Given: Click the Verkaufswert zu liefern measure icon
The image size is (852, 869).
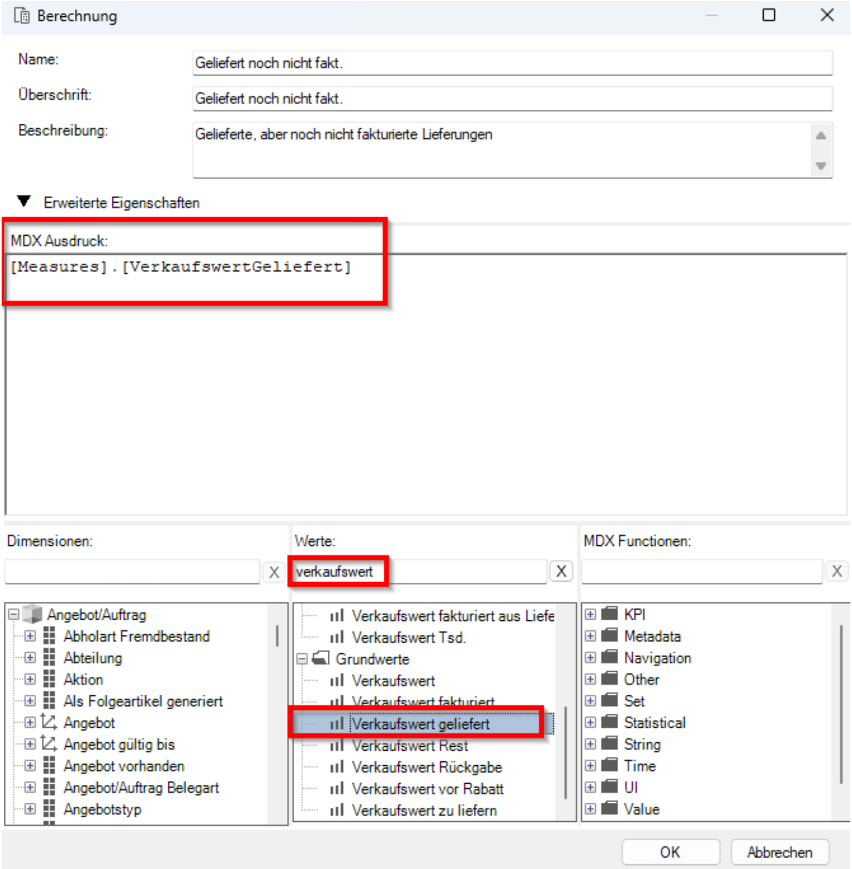Looking at the screenshot, I should (x=337, y=810).
